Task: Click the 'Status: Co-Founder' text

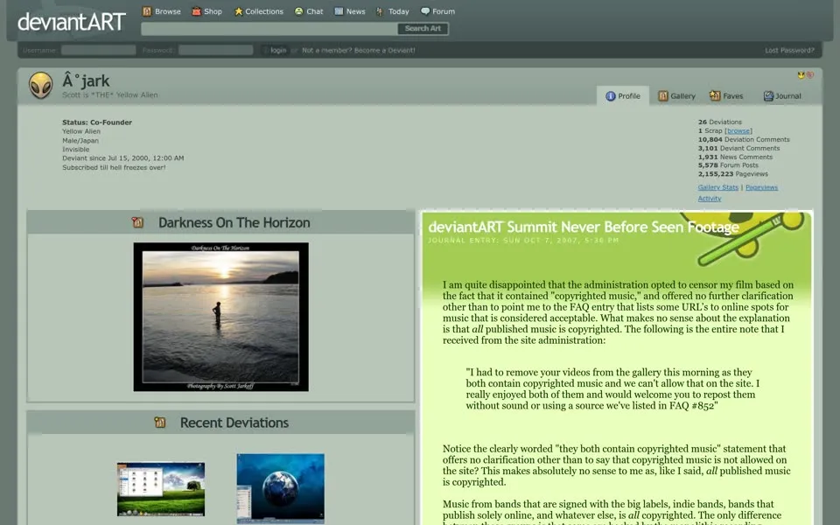Action: [x=97, y=122]
